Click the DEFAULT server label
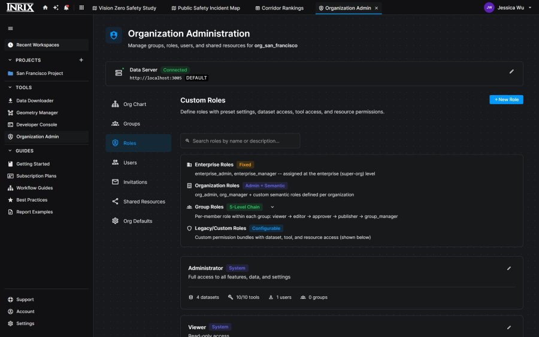This screenshot has height=337, width=539. [196, 78]
